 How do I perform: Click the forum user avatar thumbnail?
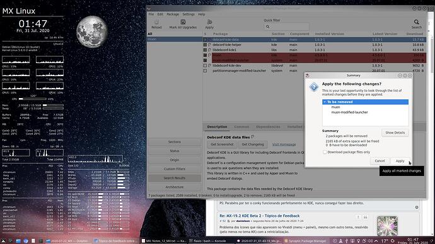[387, 226]
